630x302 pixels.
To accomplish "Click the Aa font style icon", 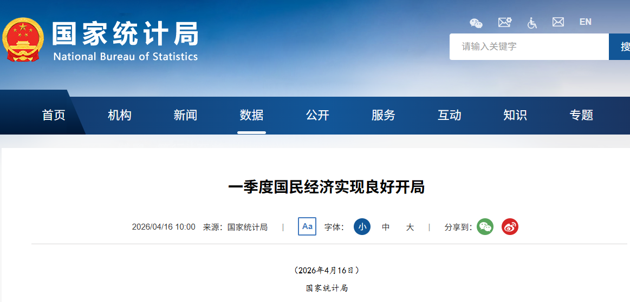I will pos(307,226).
